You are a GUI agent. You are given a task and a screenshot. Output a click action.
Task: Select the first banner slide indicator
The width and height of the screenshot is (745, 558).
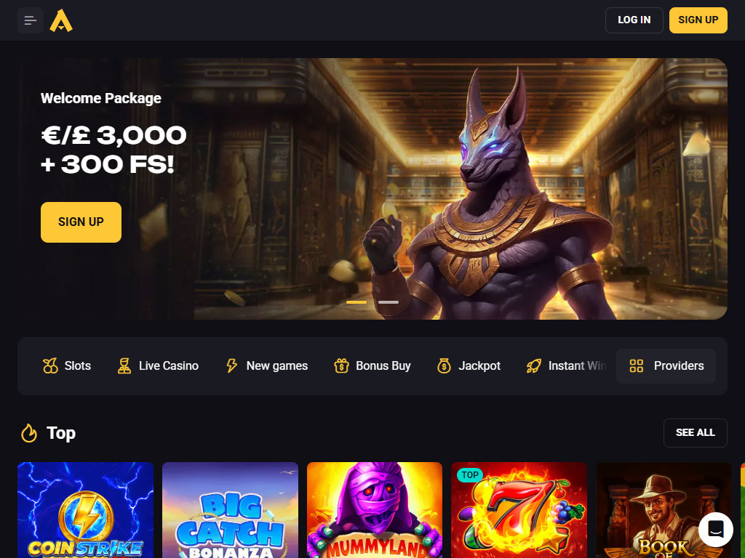(356, 302)
